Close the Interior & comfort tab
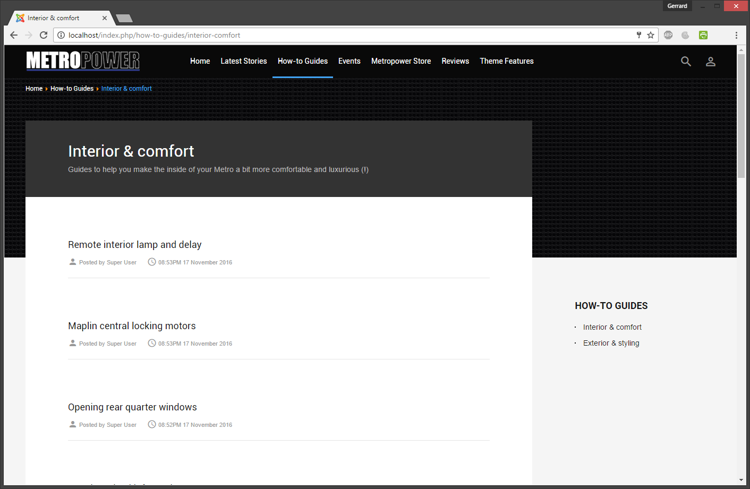The height and width of the screenshot is (489, 750). (105, 18)
